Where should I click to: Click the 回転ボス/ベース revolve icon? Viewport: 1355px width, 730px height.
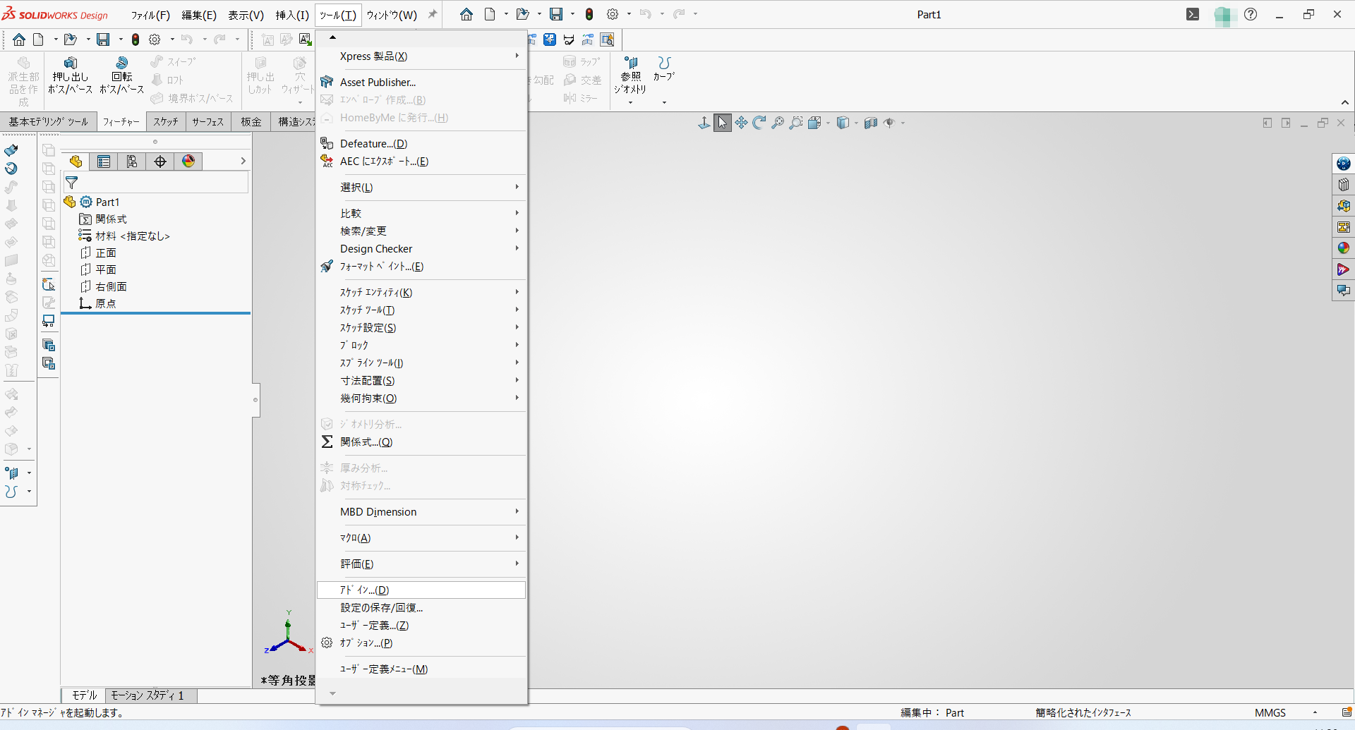122,63
